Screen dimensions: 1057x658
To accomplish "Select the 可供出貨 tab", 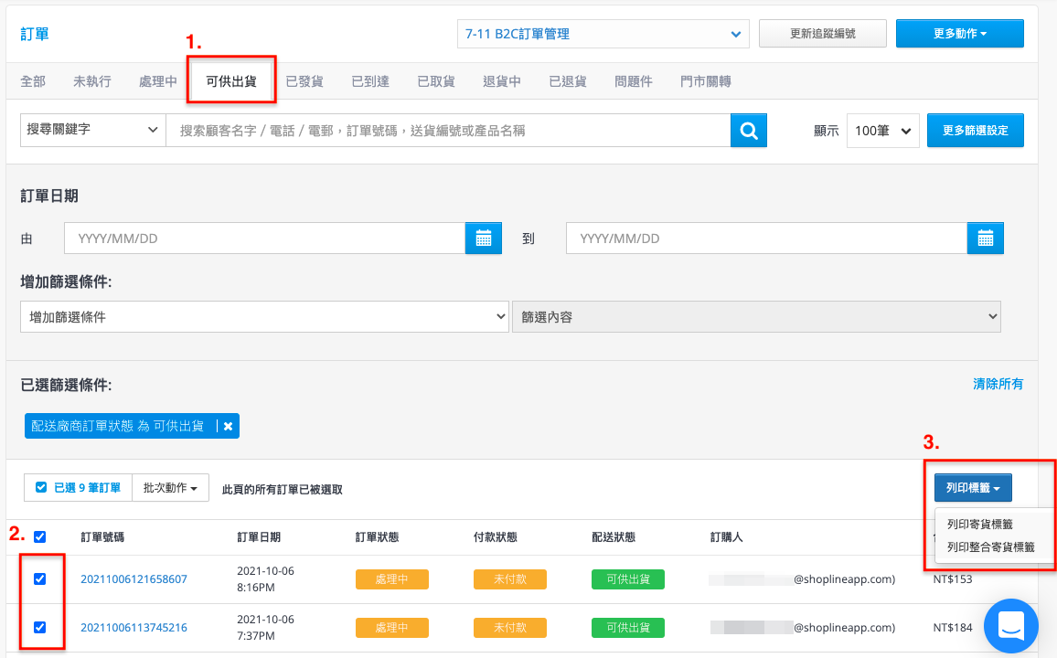I will 231,81.
